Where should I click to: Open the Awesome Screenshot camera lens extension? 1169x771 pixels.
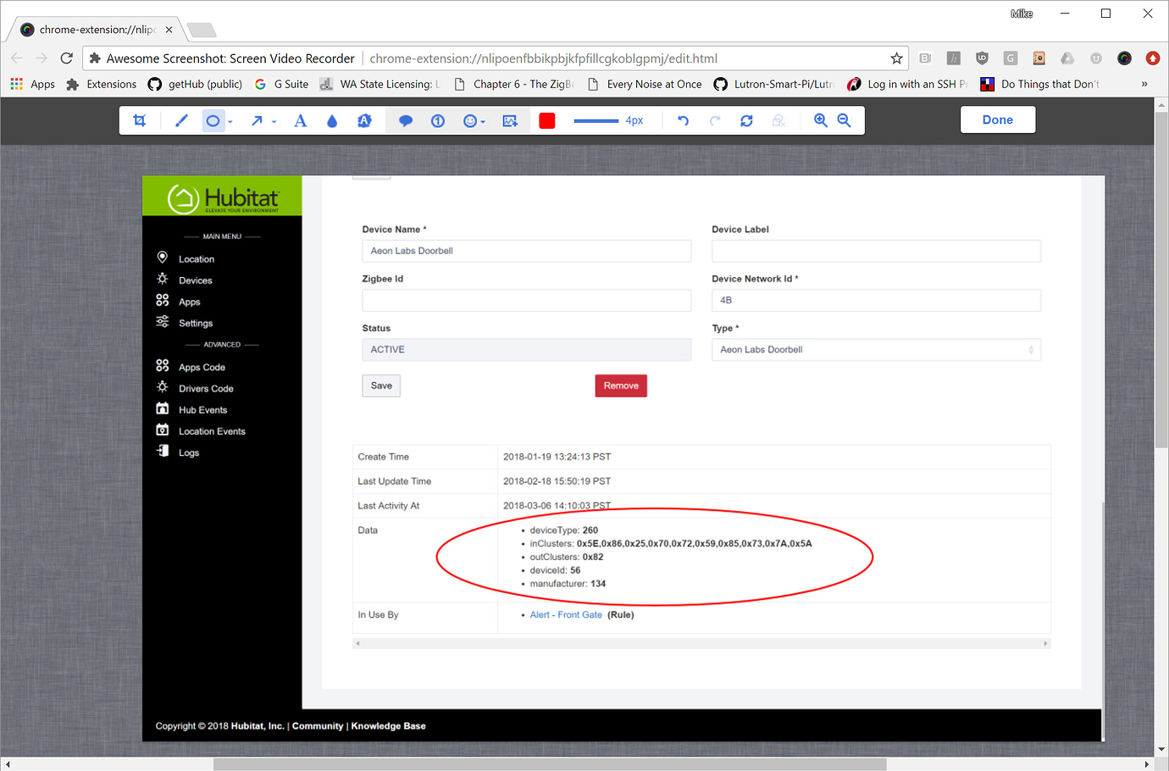(1124, 58)
